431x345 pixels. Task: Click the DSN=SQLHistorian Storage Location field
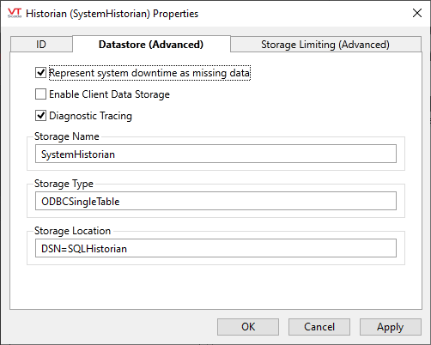coord(215,248)
